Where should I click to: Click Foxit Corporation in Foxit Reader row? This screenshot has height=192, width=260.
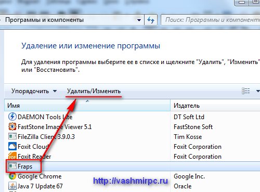tap(198, 157)
